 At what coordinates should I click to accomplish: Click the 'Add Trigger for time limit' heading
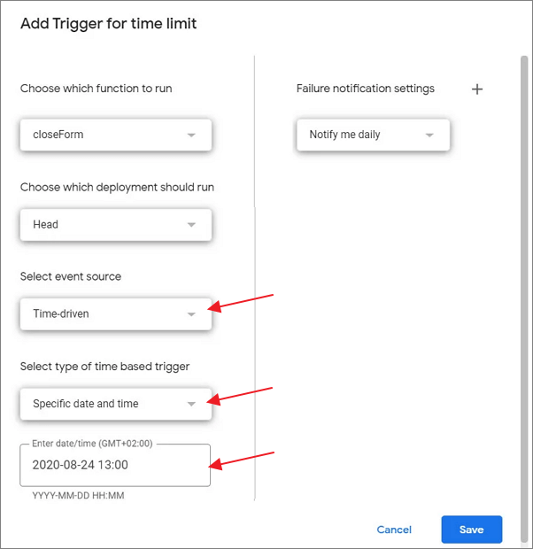pyautogui.click(x=109, y=24)
